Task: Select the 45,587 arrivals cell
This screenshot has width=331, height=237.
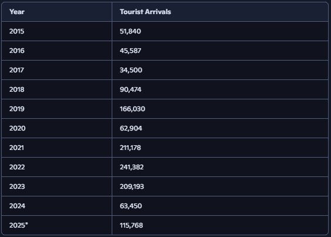Action: point(220,51)
